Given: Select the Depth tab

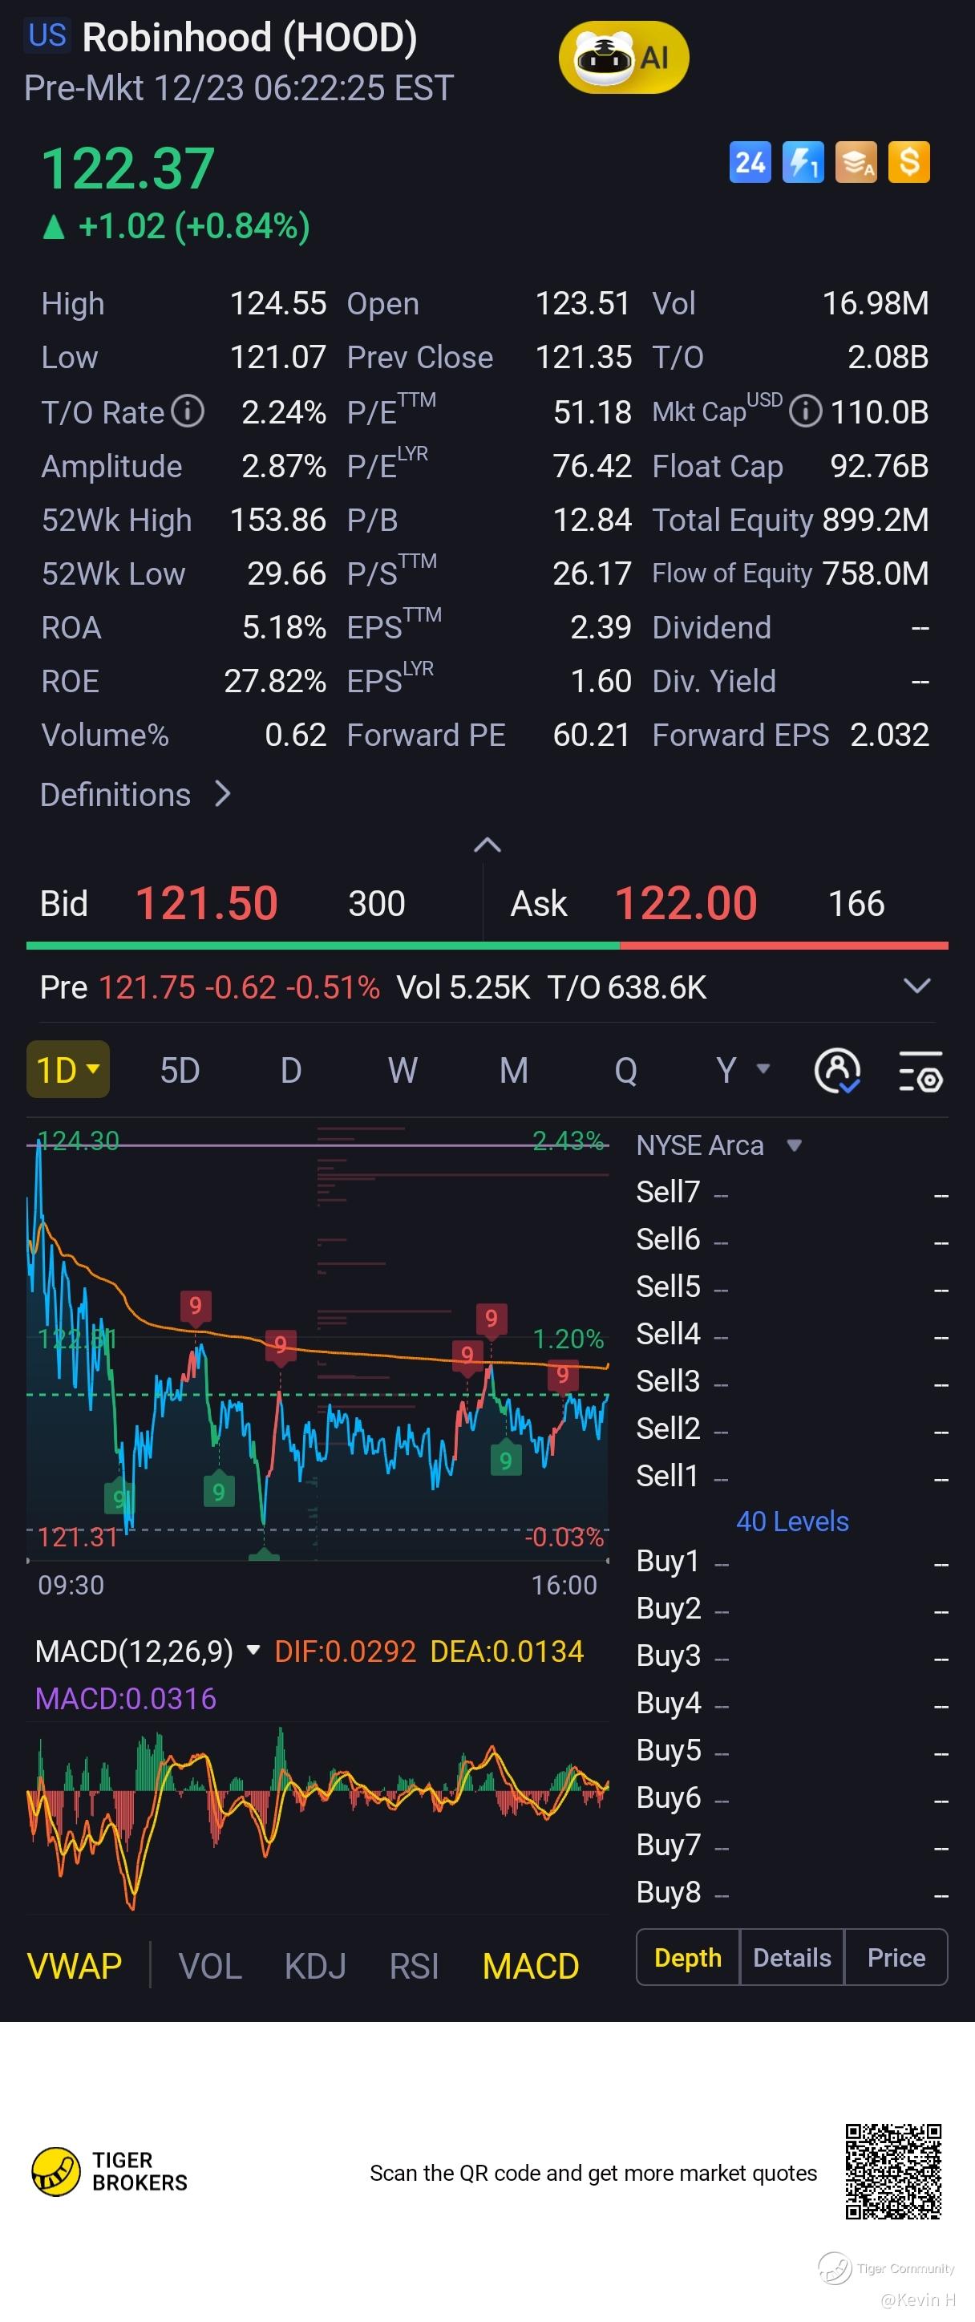Looking at the screenshot, I should [687, 1957].
